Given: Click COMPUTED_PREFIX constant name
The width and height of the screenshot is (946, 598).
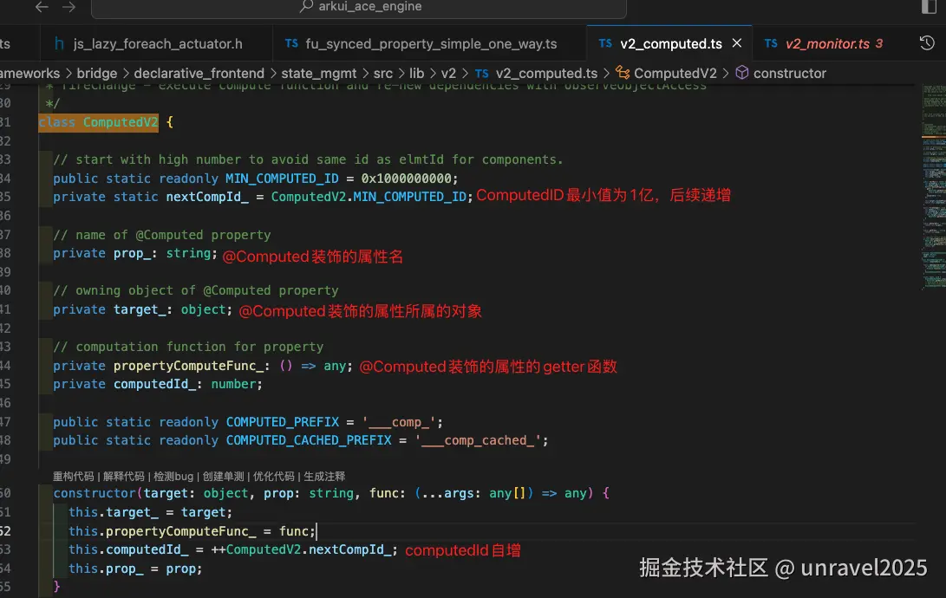Looking at the screenshot, I should coord(283,422).
